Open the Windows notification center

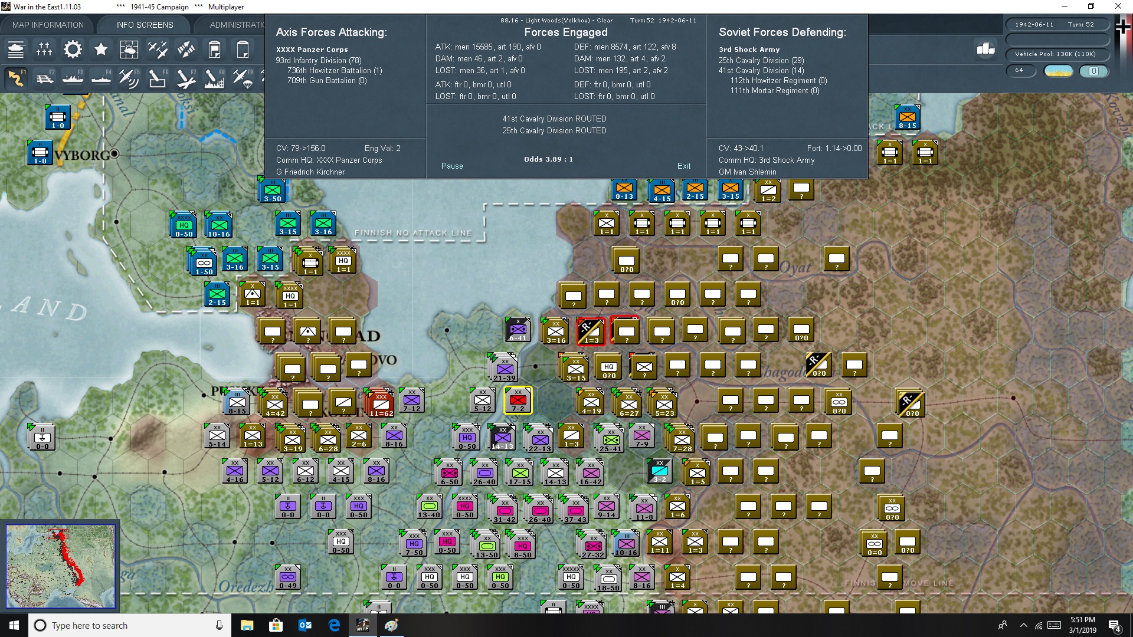pyautogui.click(x=1115, y=626)
